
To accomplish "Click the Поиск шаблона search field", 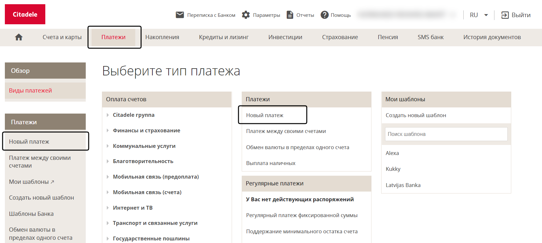I will (446, 134).
